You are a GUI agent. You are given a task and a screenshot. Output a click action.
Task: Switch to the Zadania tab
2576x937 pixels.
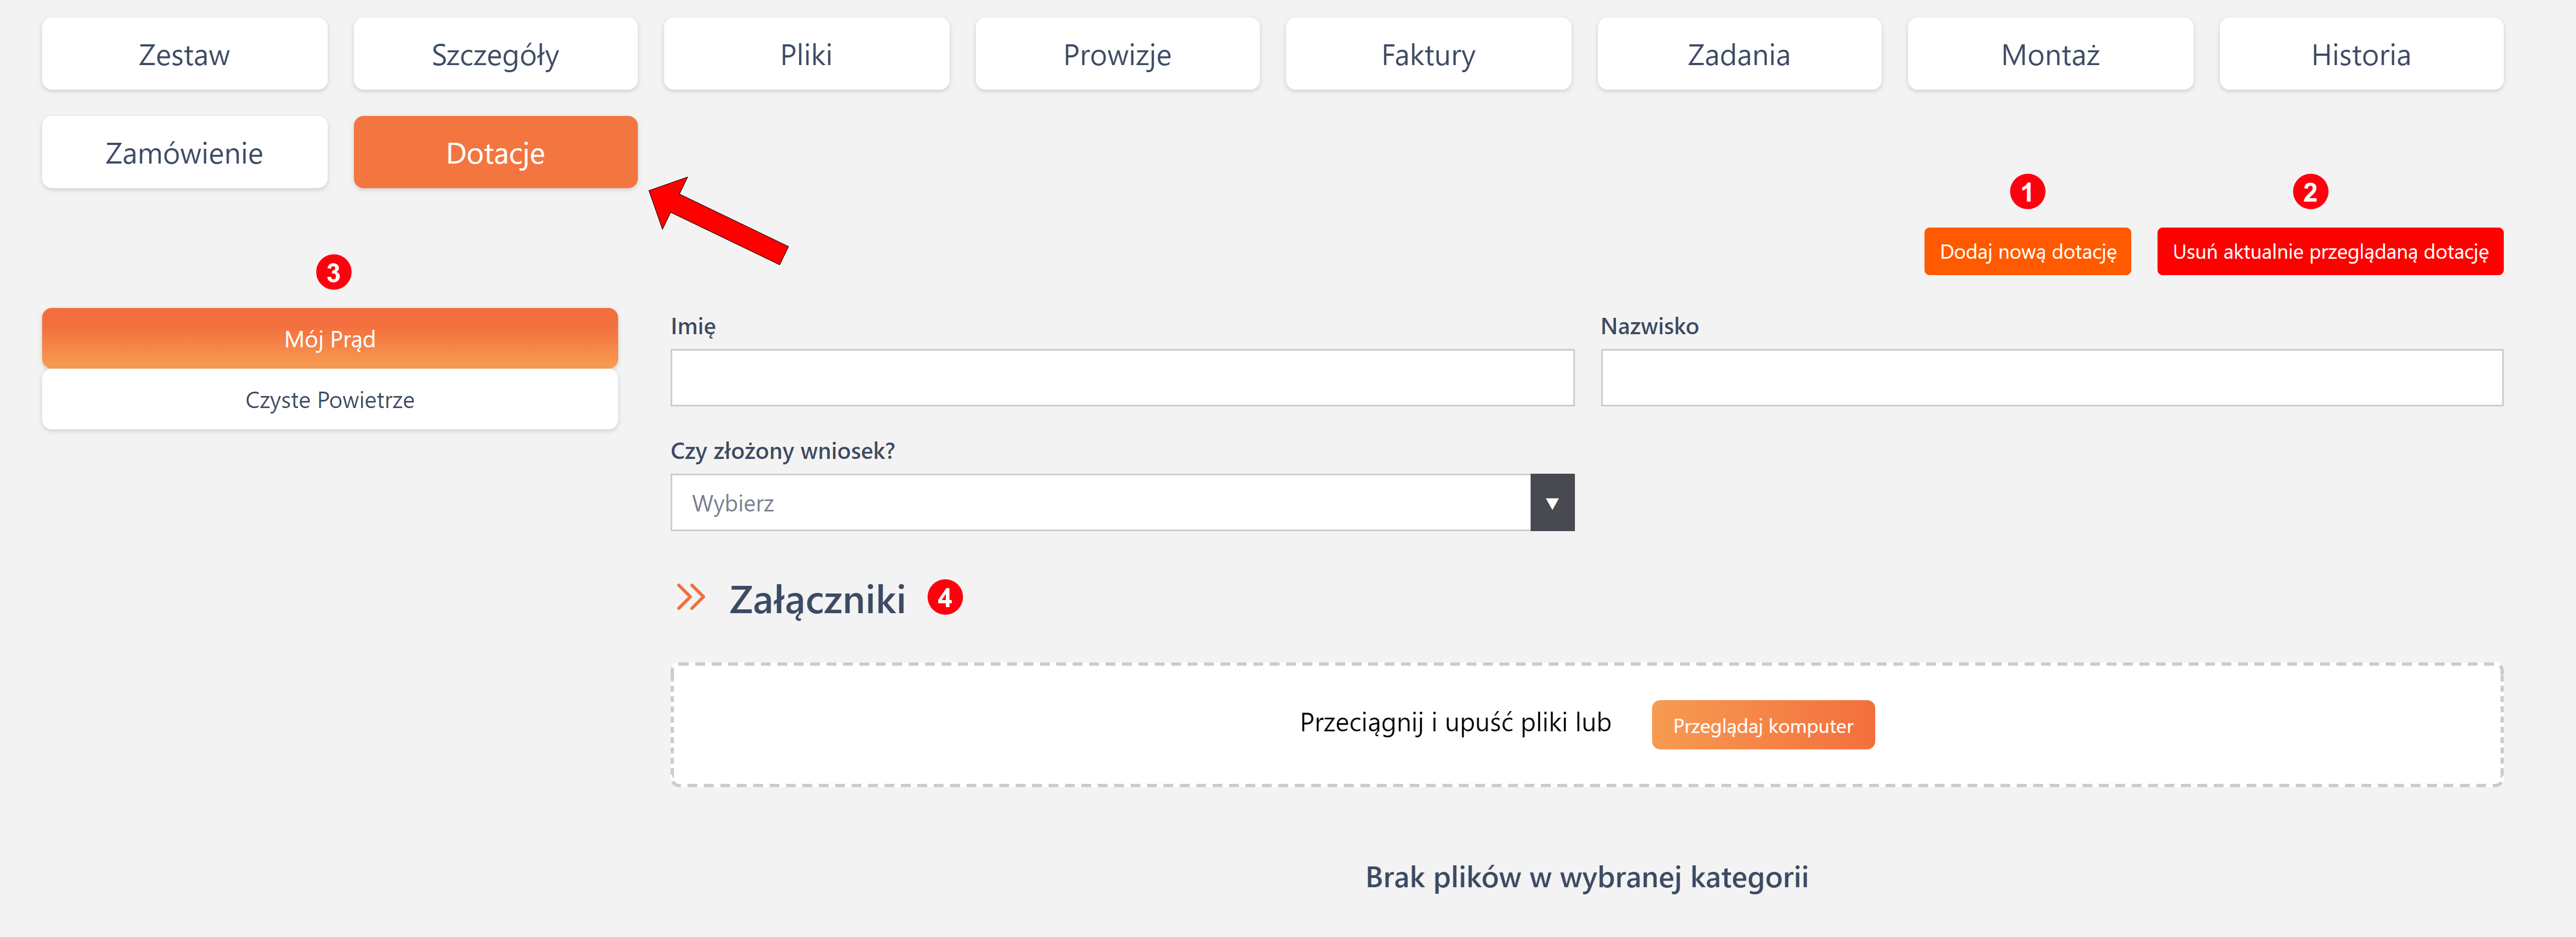[x=1739, y=55]
